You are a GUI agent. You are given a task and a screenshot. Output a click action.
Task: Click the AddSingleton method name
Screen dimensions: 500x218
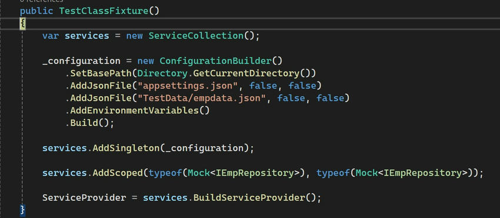[126, 148]
